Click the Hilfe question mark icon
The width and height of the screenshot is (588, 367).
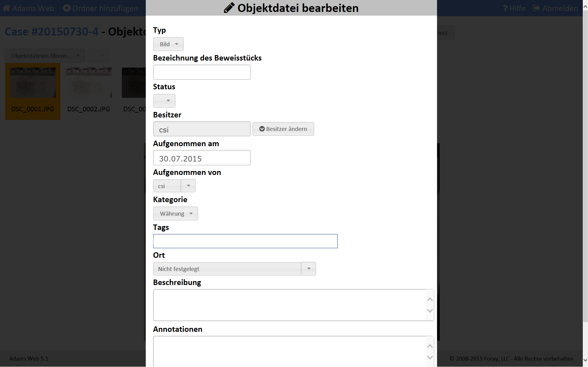coord(505,8)
